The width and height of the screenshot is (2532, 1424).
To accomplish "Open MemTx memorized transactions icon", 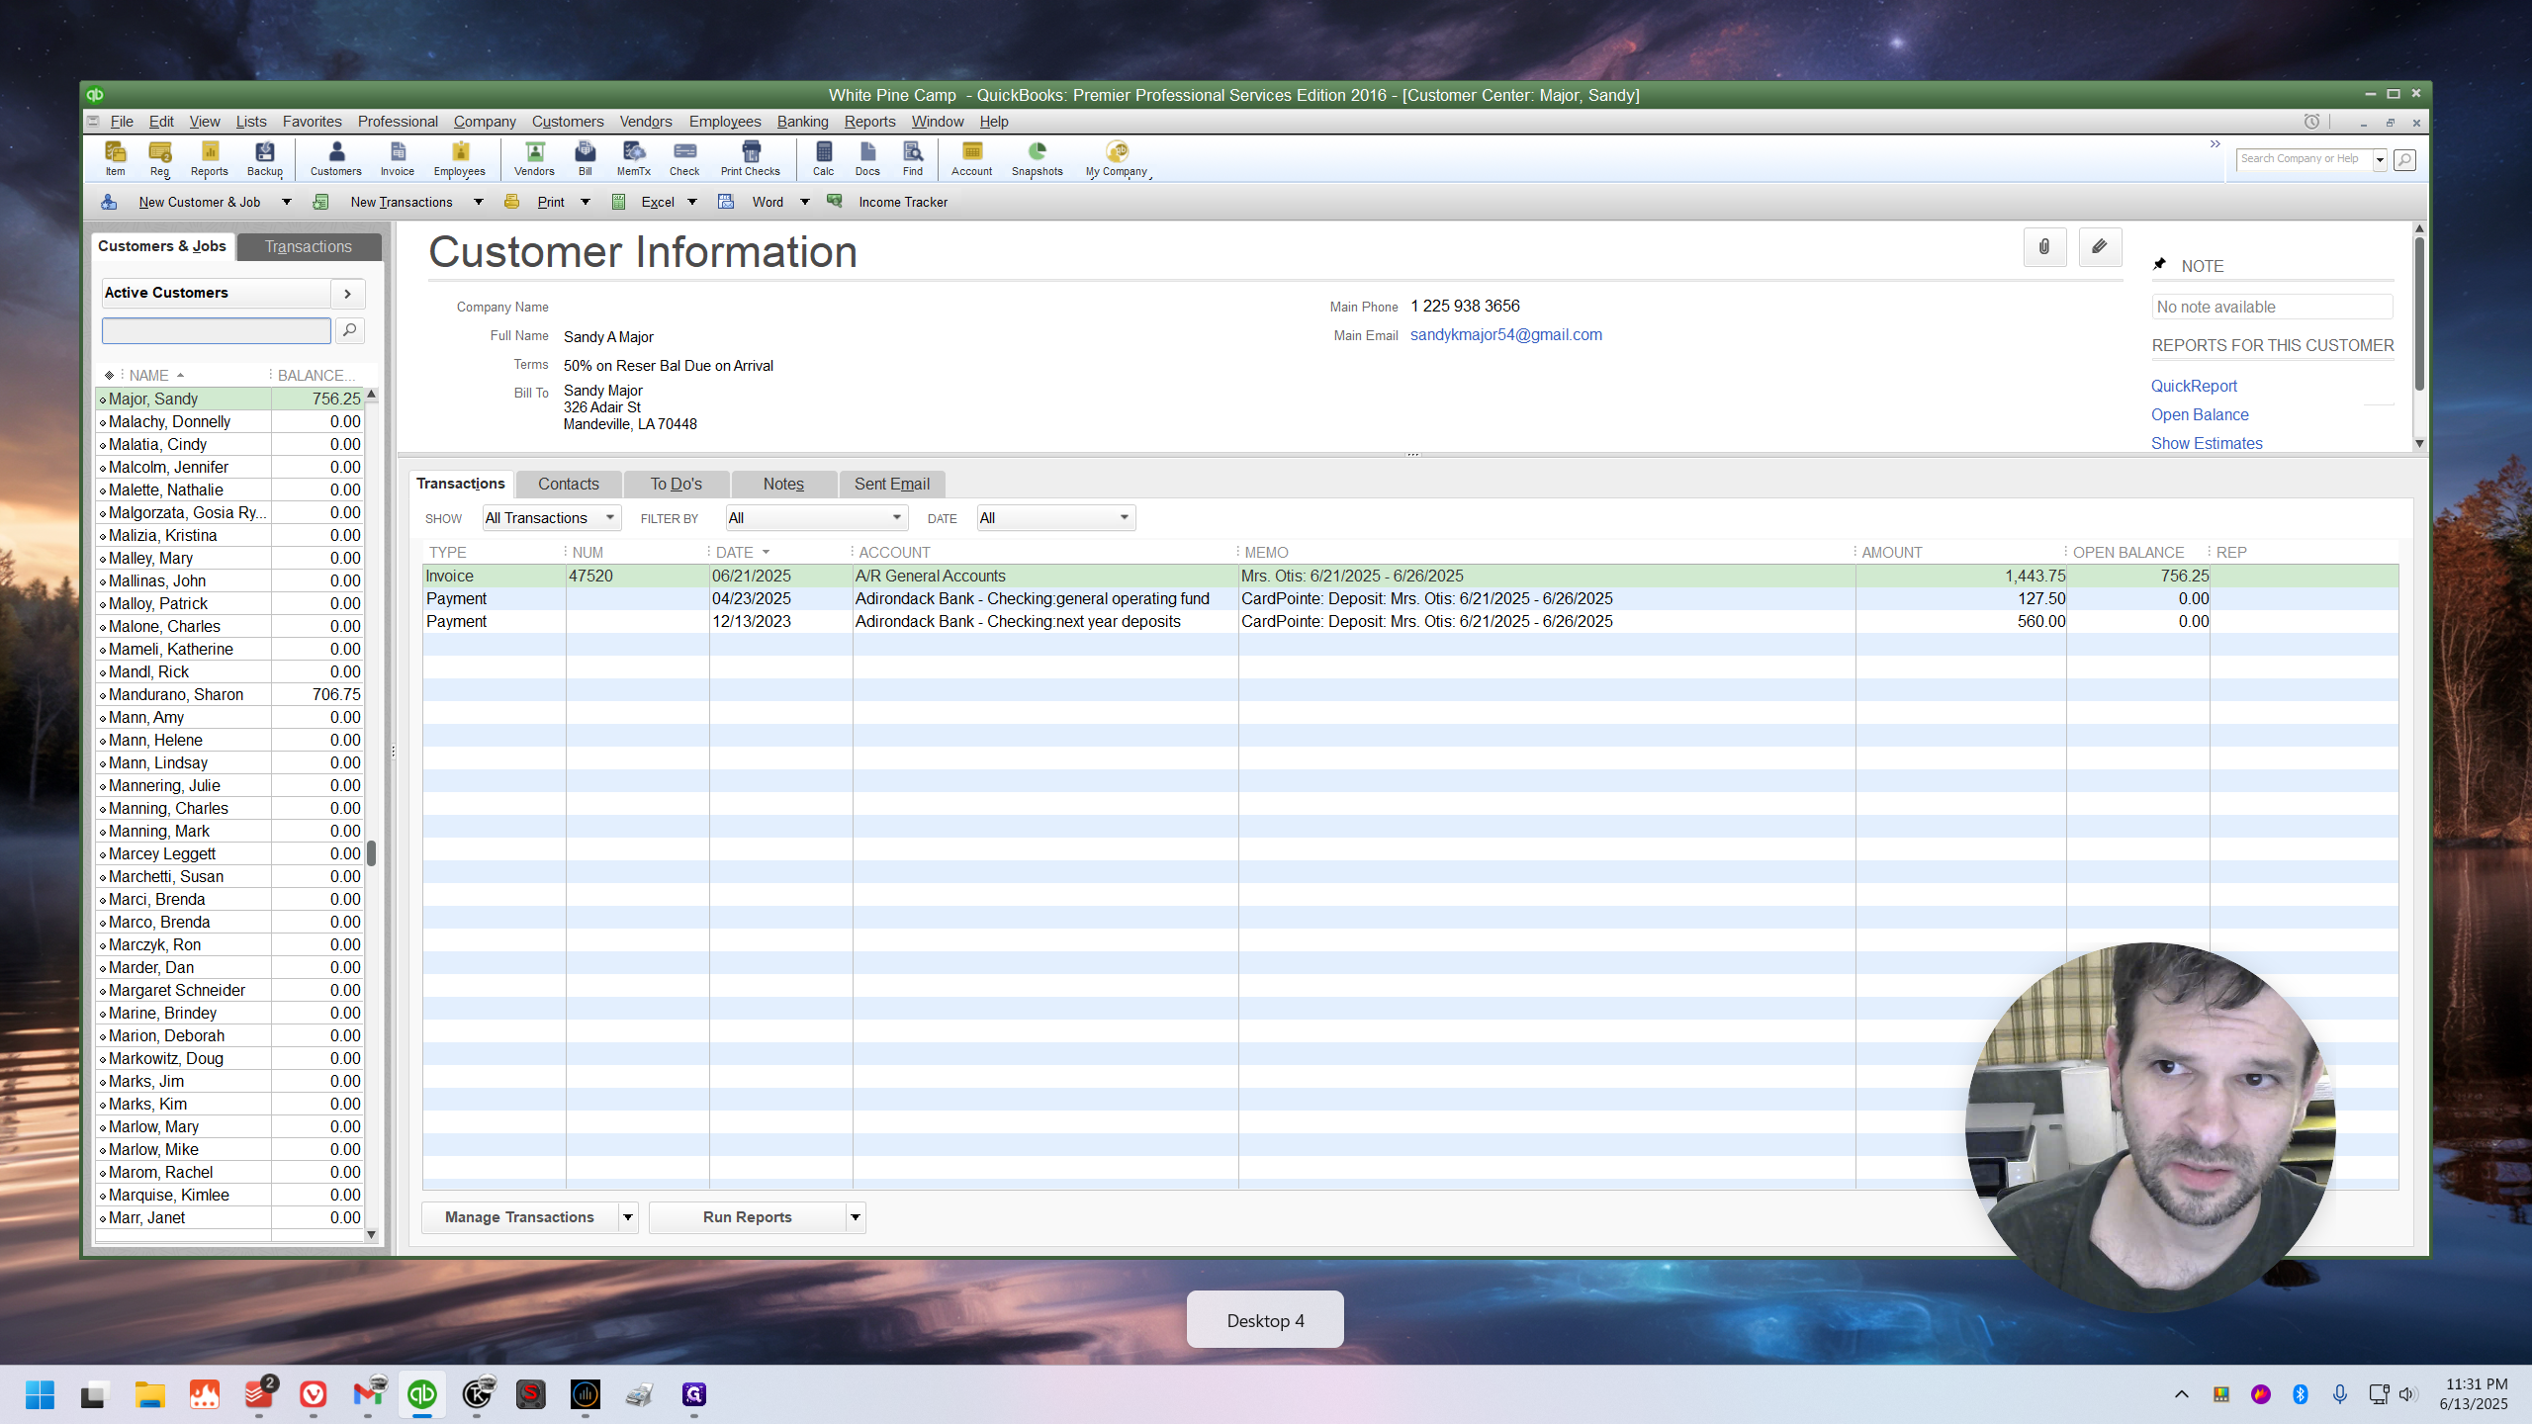I will tap(634, 158).
